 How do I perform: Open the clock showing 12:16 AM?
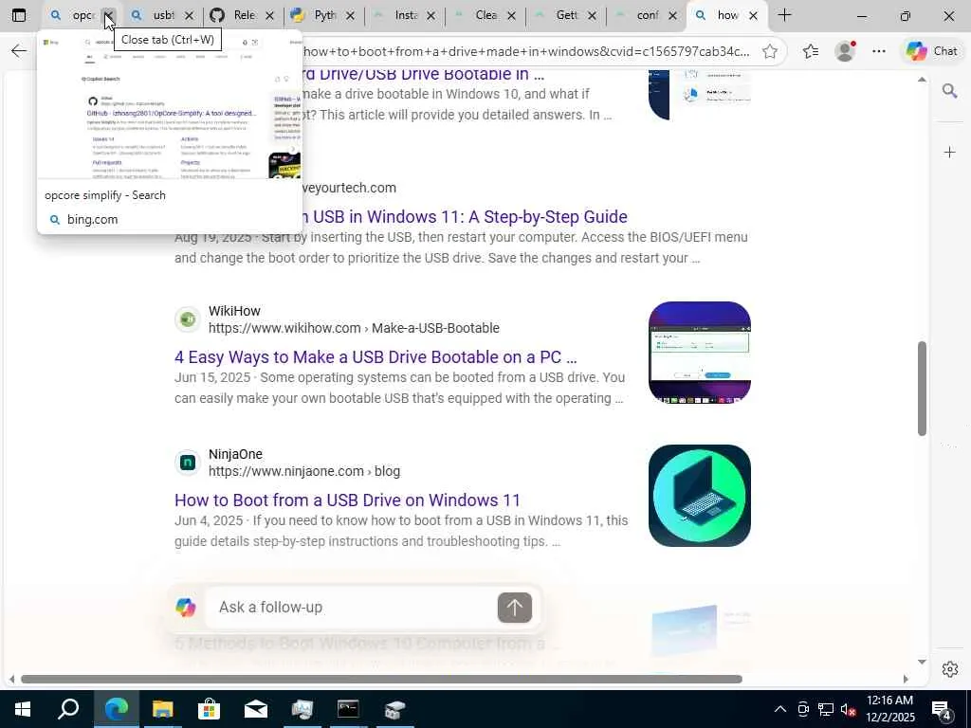[x=890, y=709]
